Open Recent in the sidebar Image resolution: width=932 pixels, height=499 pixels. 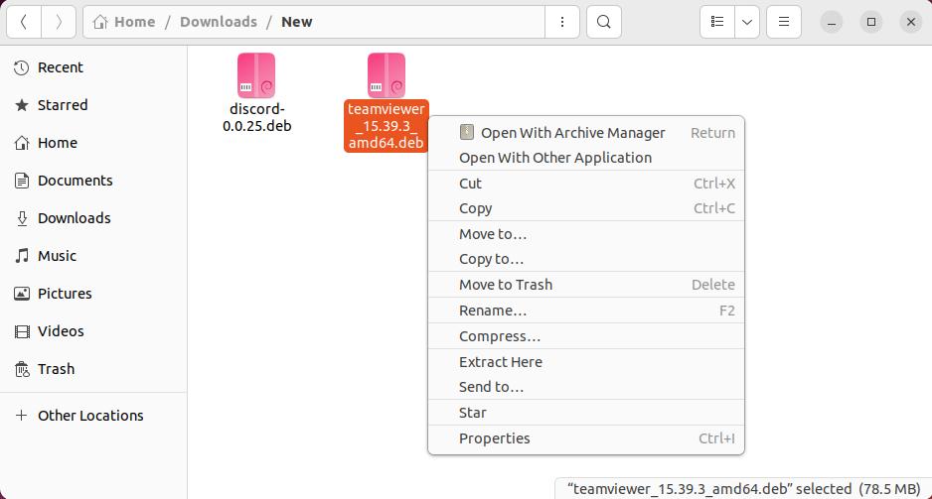click(x=93, y=67)
